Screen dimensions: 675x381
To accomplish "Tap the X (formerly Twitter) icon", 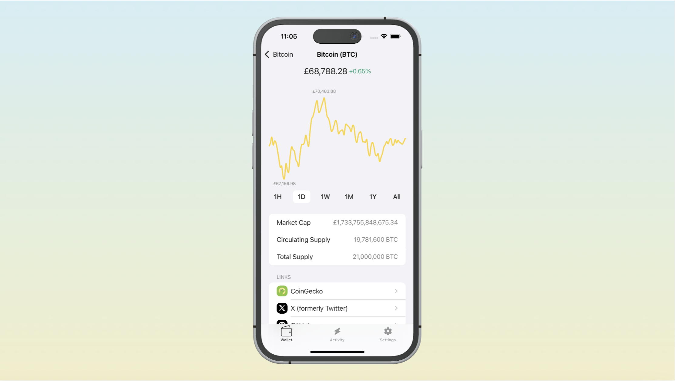I will [x=282, y=308].
